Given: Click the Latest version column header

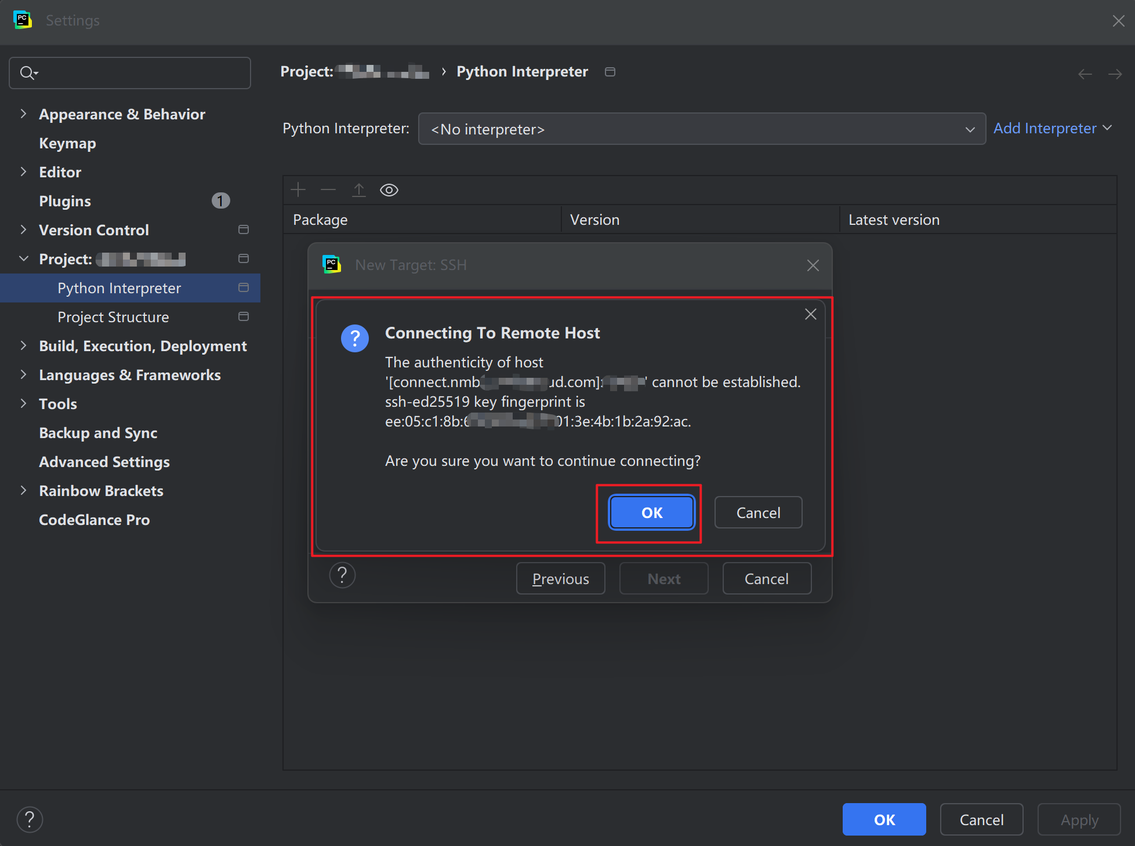Looking at the screenshot, I should (x=978, y=220).
